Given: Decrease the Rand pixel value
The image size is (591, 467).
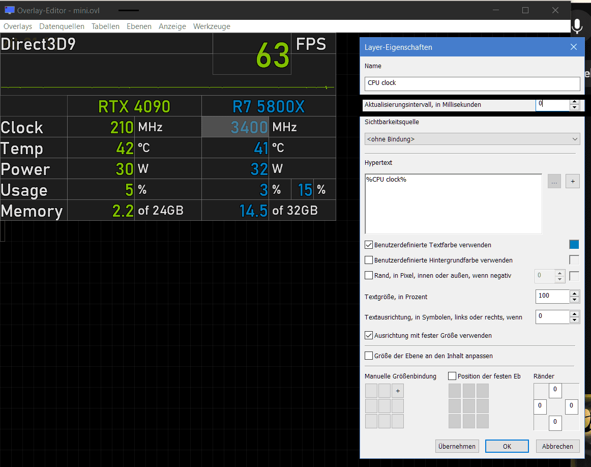Looking at the screenshot, I should coord(559,279).
